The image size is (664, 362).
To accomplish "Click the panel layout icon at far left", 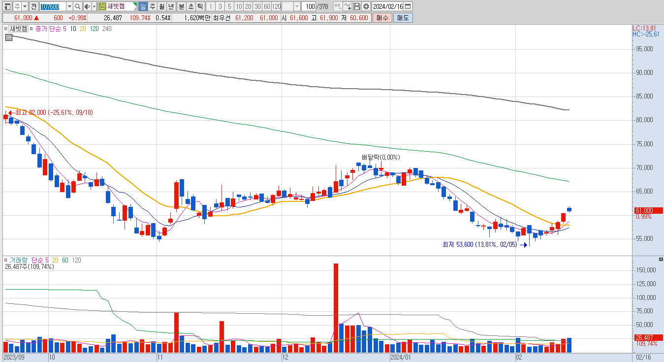I will click(x=7, y=6).
